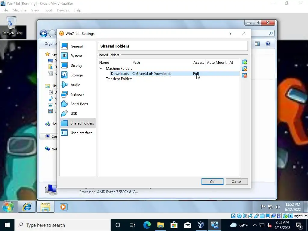
Task: Click the hard disk activity status icon
Action: coord(233,216)
